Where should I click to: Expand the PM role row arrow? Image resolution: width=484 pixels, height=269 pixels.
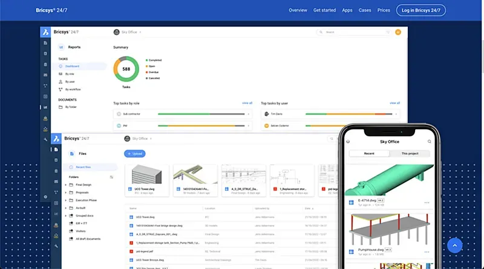tap(248, 125)
